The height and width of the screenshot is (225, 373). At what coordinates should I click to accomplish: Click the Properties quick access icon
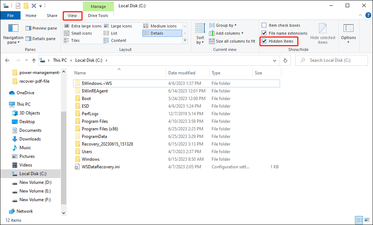point(18,6)
